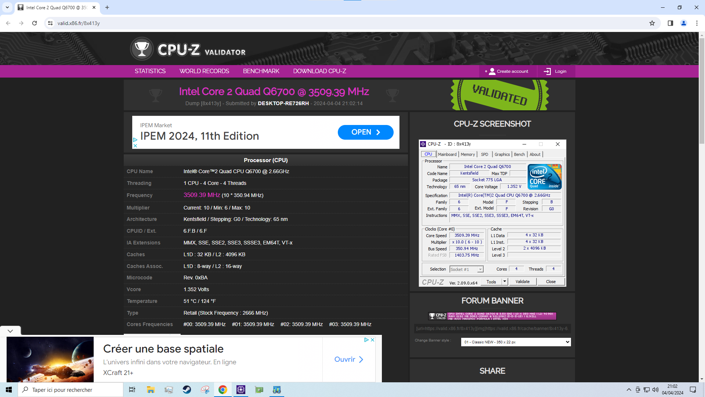This screenshot has height=397, width=705.
Task: Click the Windows taskbar search box
Action: (x=70, y=390)
